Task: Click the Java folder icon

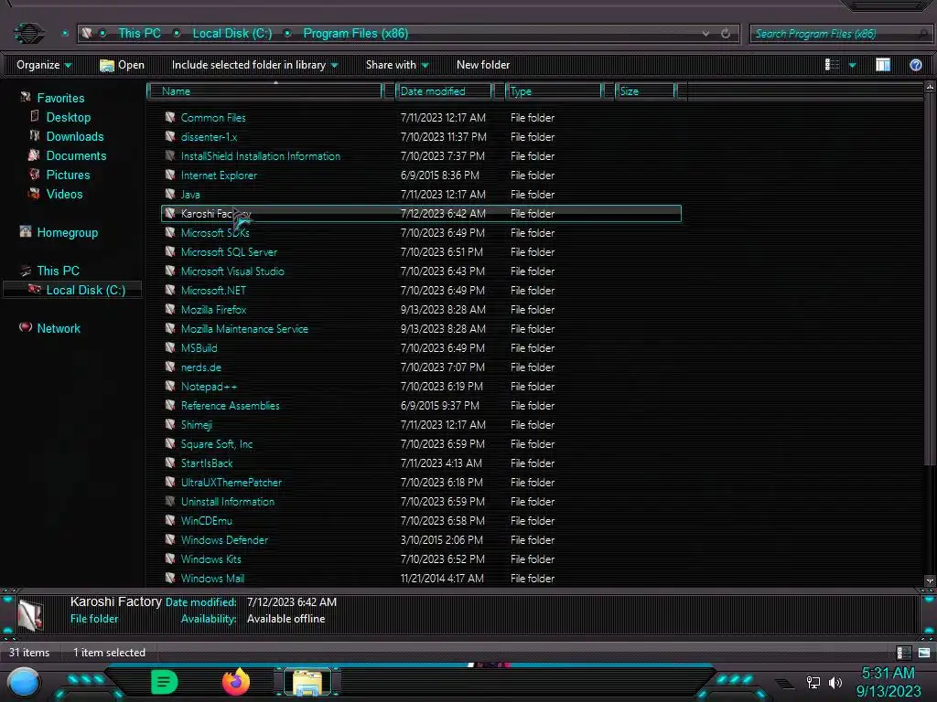Action: pos(170,194)
